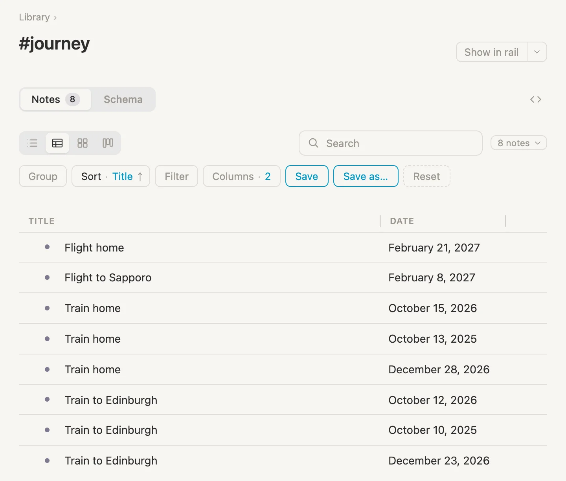
Task: Switch to board columns view icon
Action: coord(108,143)
